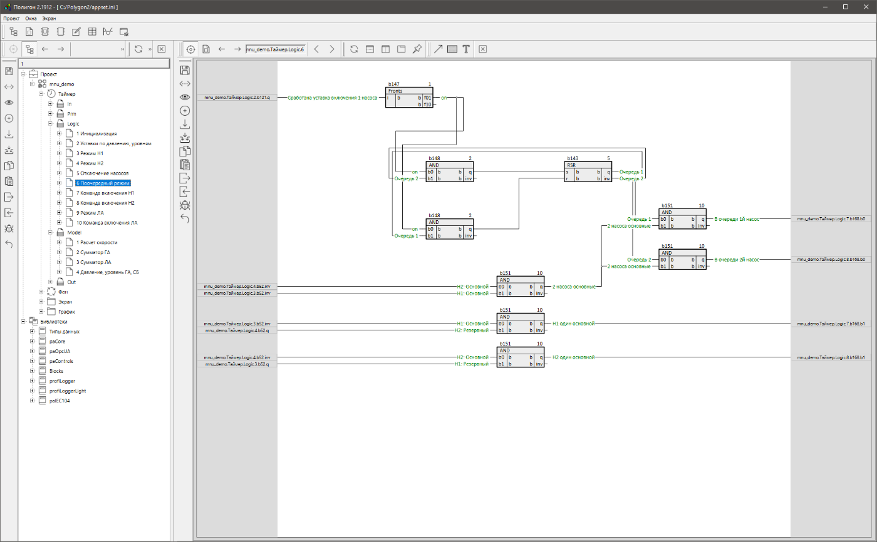Select the arrow line drawing tool

[438, 49]
